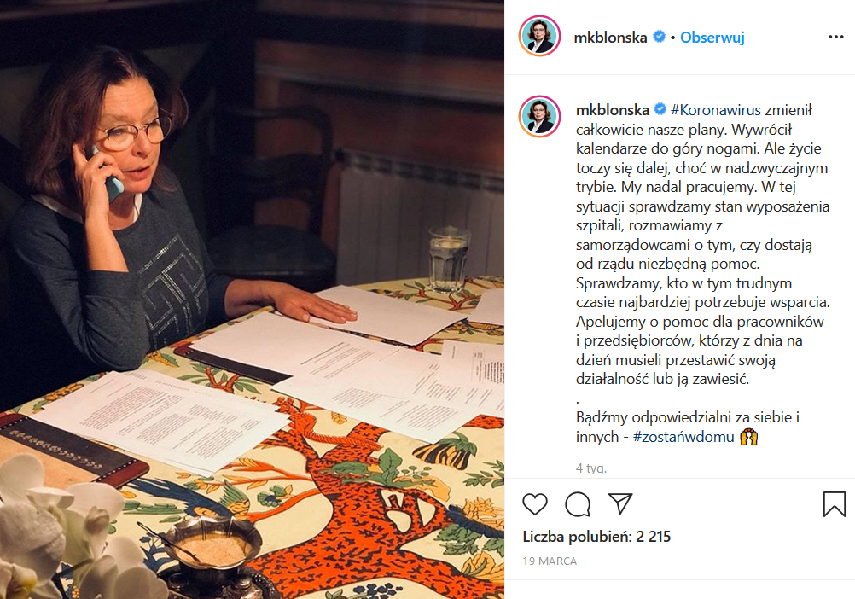Screen dimensions: 855x599
Task: Like the post with the heart icon
Action: (534, 503)
